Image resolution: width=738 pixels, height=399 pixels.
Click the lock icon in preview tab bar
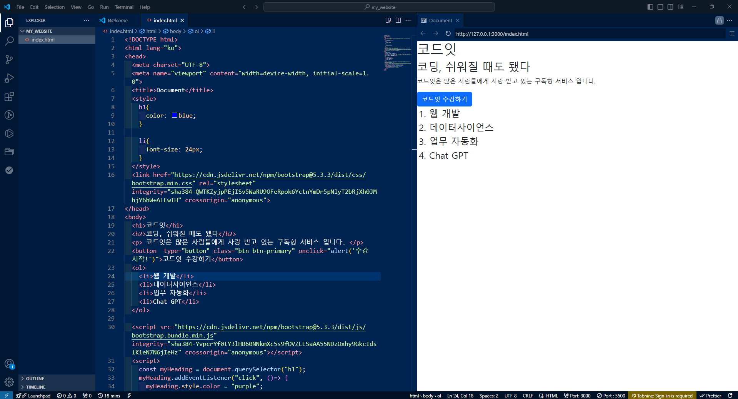pos(720,20)
